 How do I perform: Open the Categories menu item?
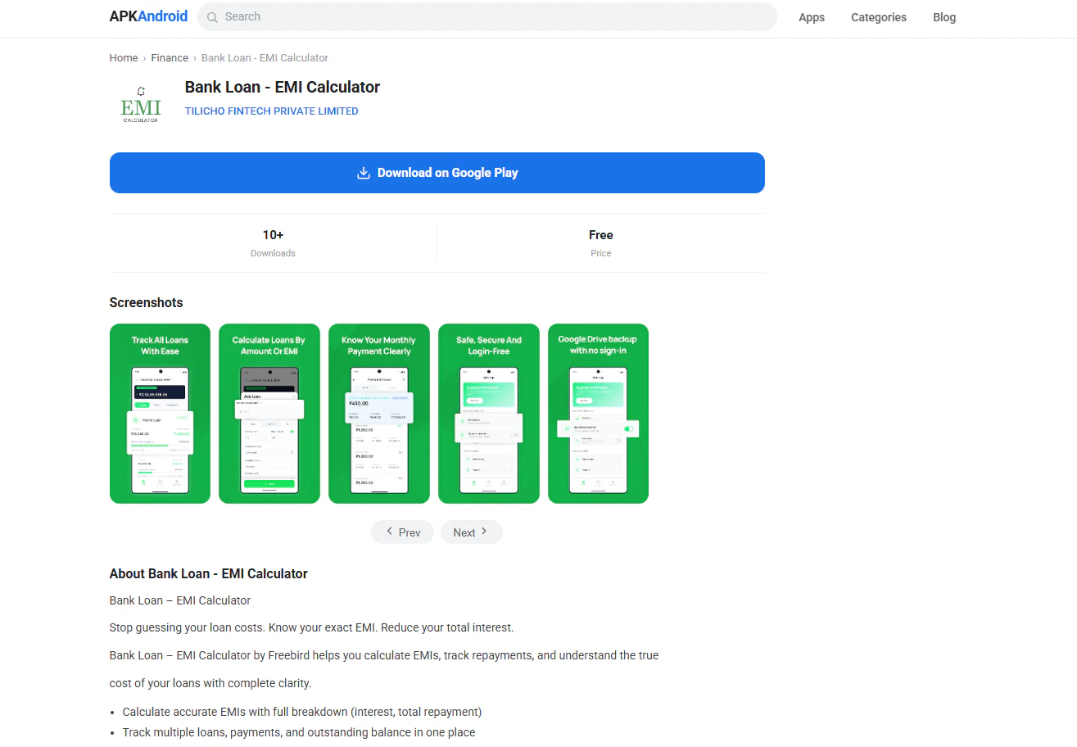pos(879,17)
